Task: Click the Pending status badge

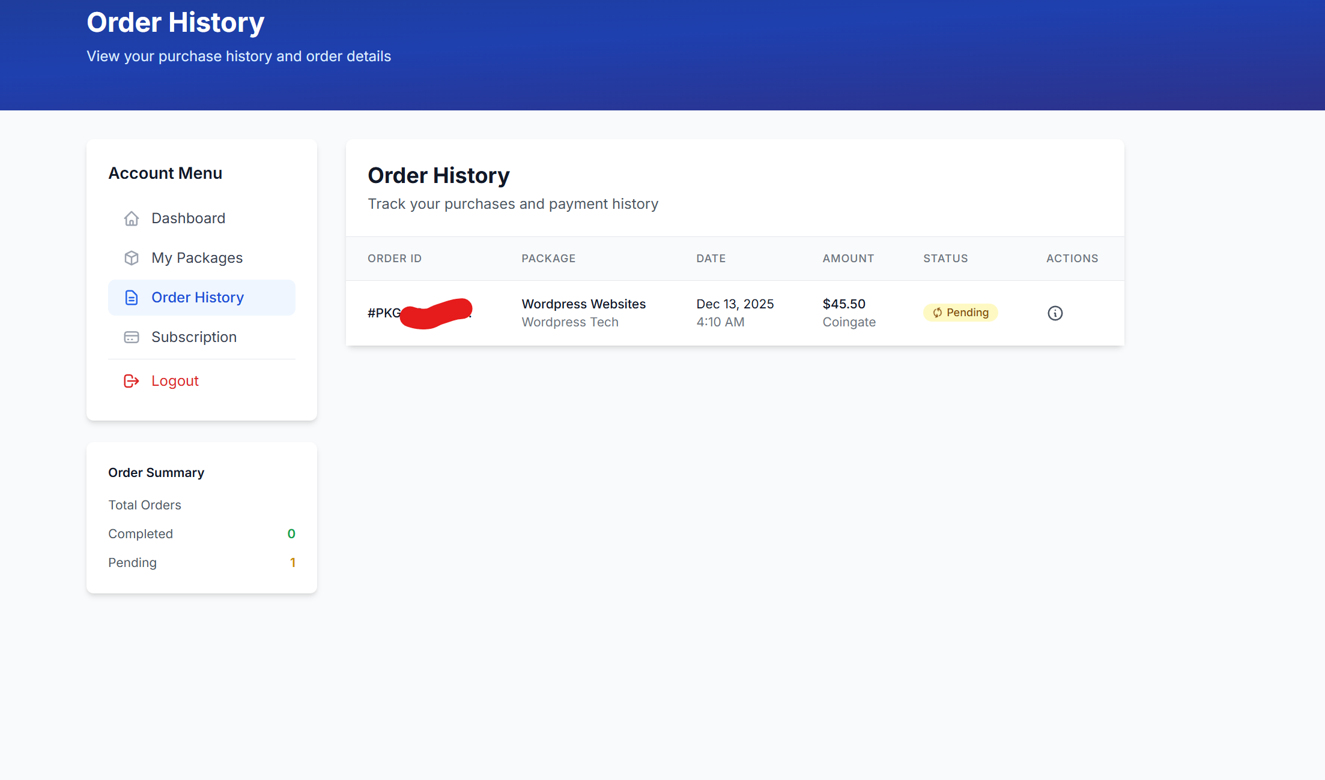Action: pos(960,313)
